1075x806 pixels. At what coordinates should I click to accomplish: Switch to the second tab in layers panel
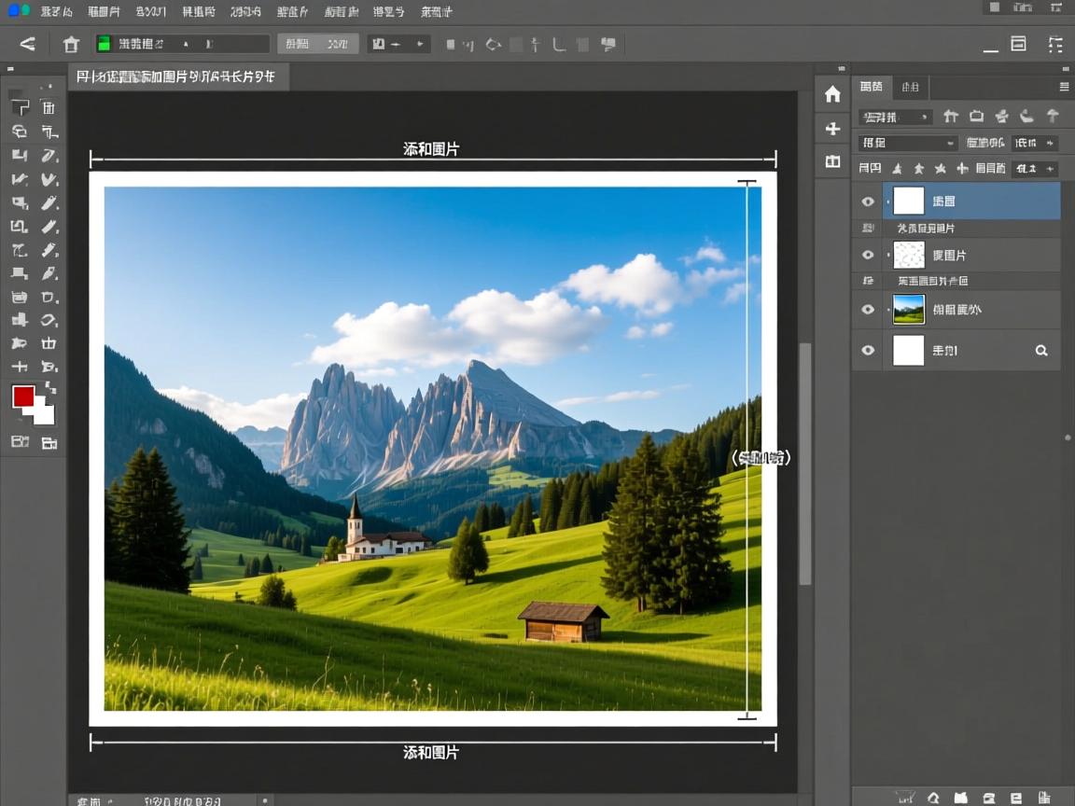tap(910, 87)
